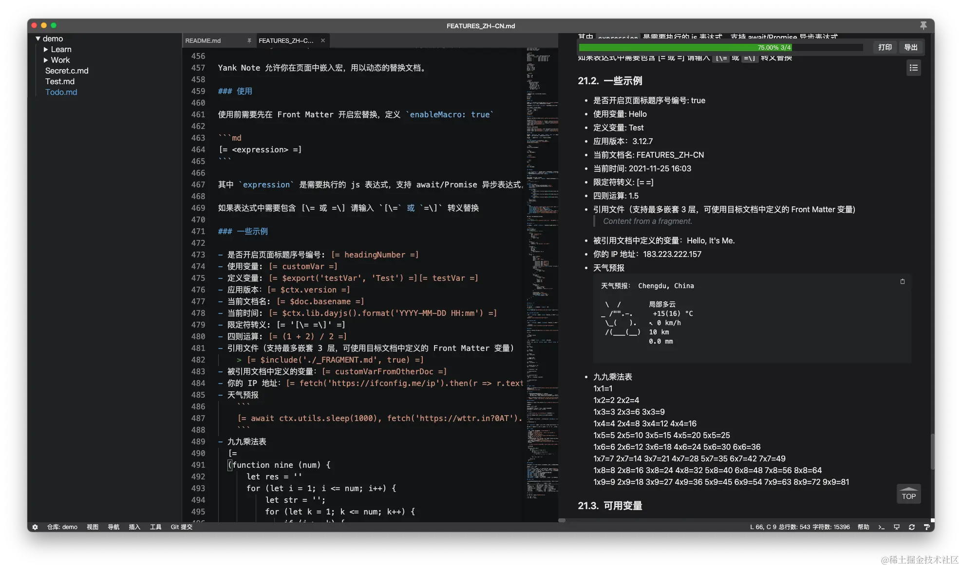Click the macOS green fullscreen window button
This screenshot has height=568, width=962.
[54, 25]
